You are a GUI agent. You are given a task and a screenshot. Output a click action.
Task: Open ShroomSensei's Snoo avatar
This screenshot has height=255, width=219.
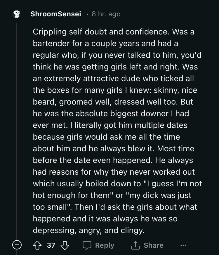coord(16,14)
